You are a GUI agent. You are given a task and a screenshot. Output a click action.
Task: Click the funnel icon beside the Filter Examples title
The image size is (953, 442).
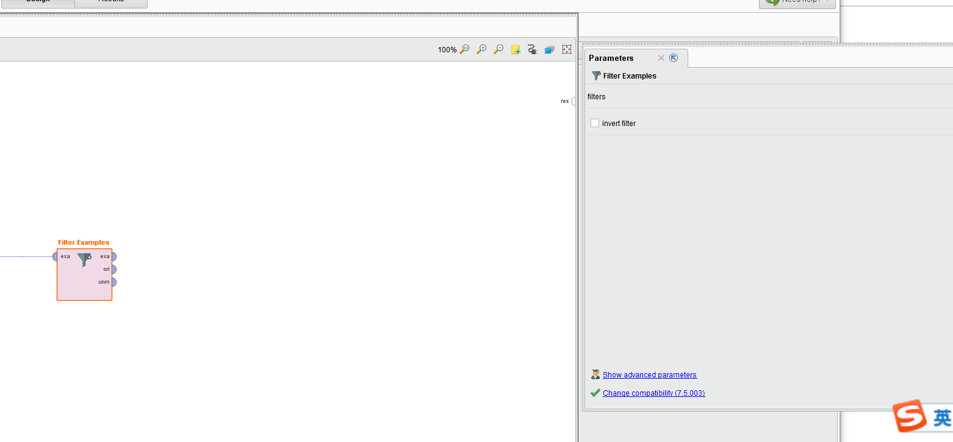click(x=596, y=75)
